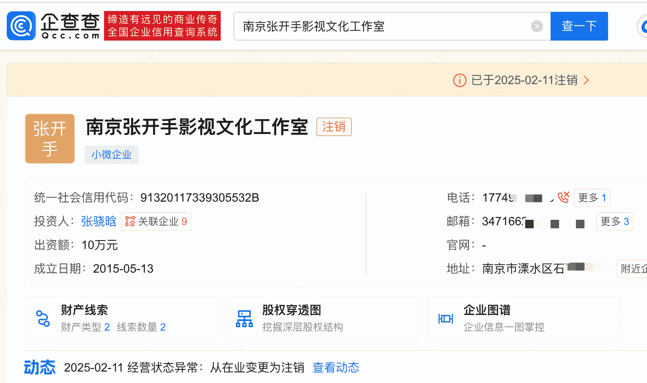The image size is (647, 383).
Task: Click the 查看动态 link
Action: pyautogui.click(x=336, y=367)
